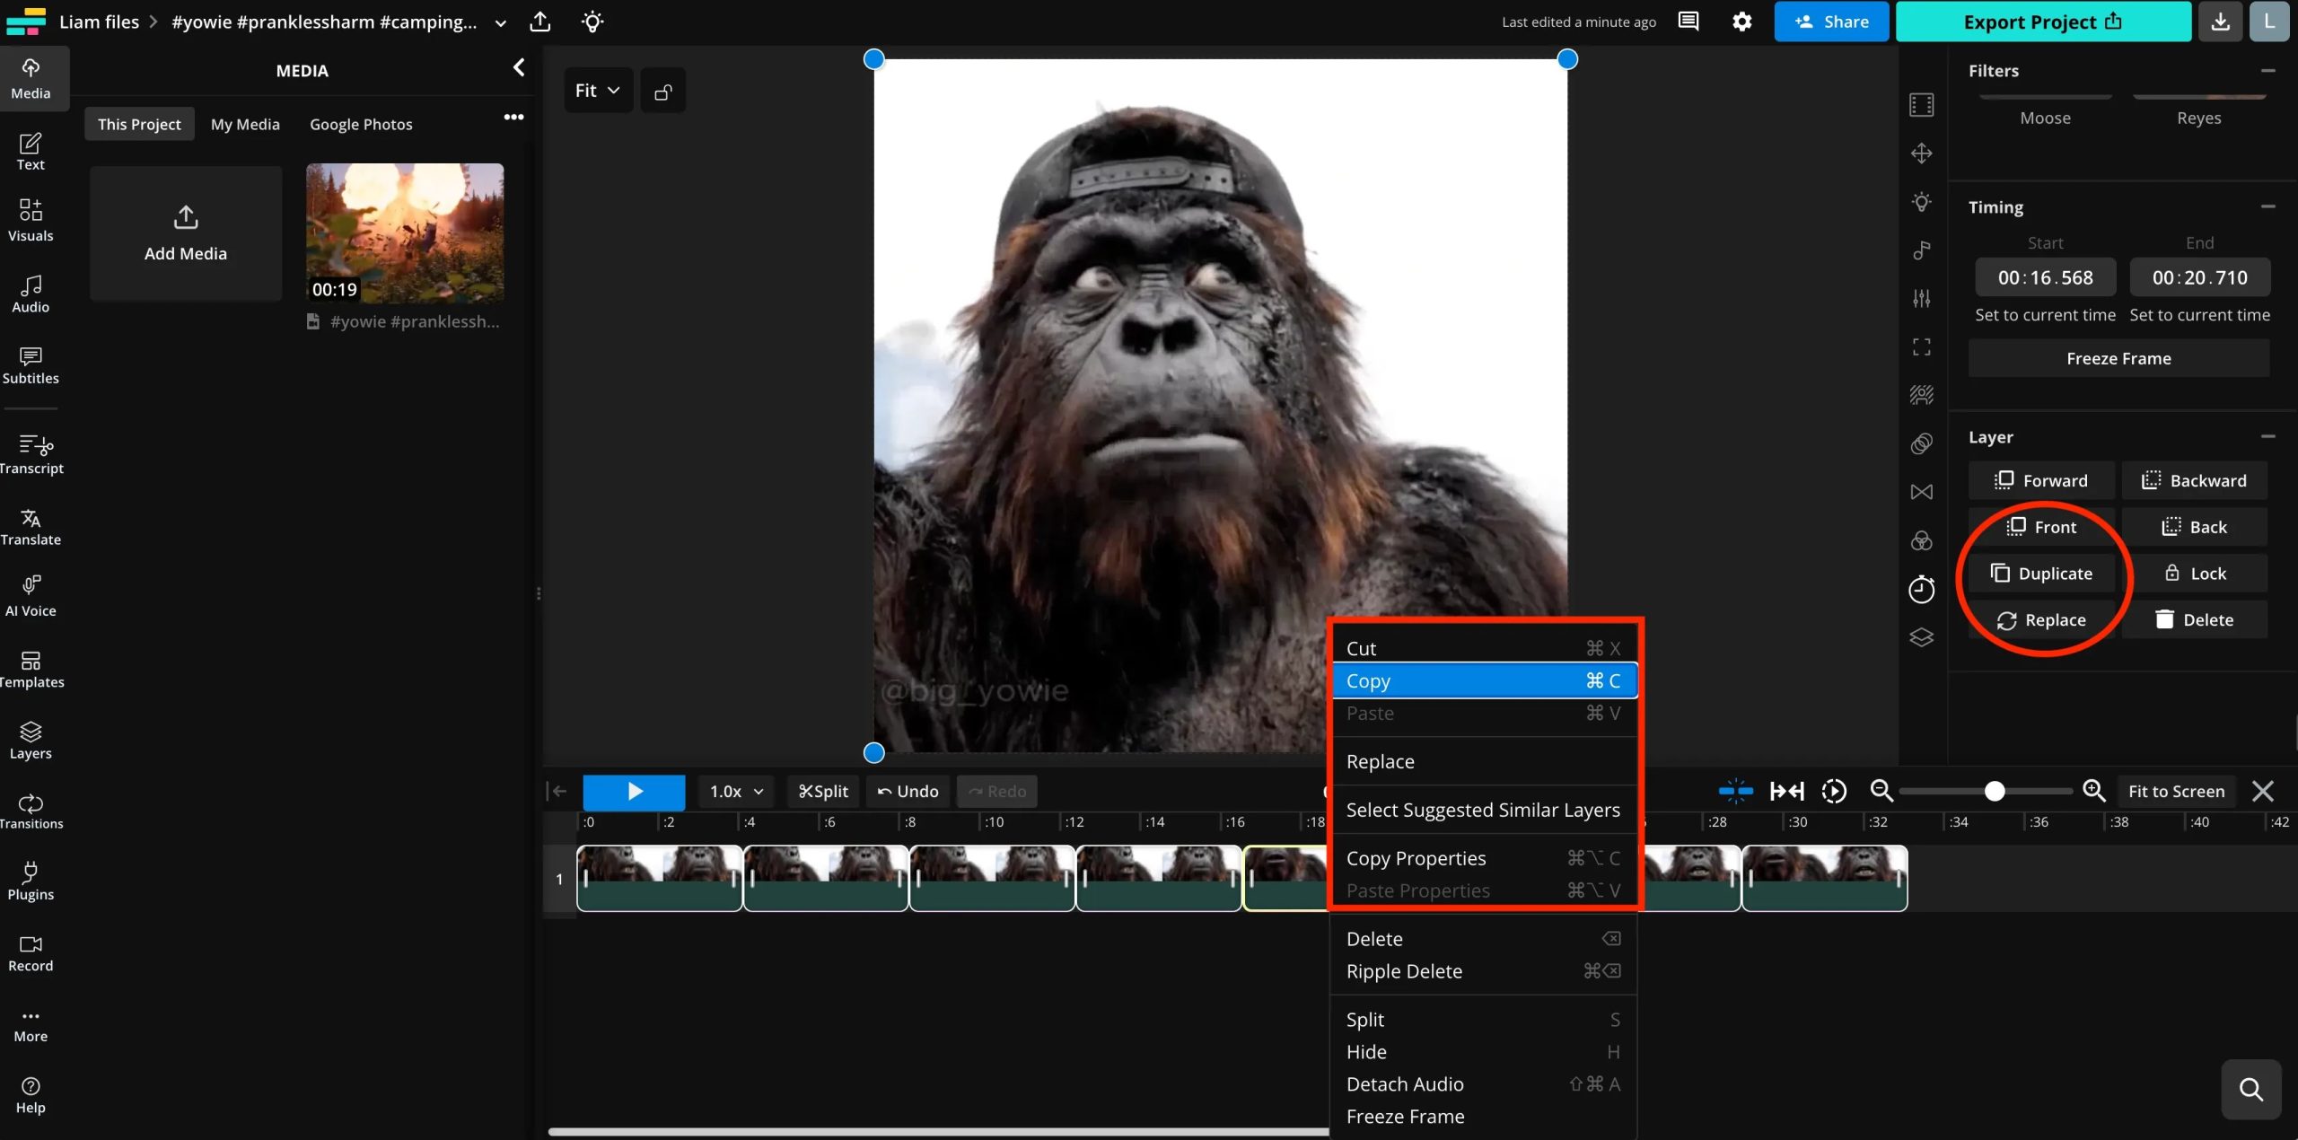Screen dimensions: 2298x1140
Task: Click the Share button
Action: (1831, 22)
